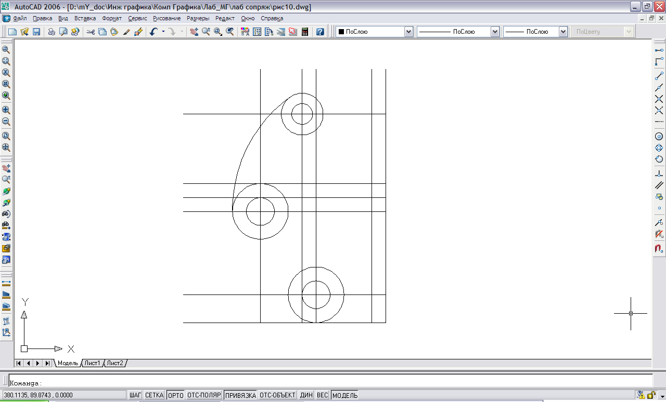Create a new drawing with QNew icon
Screen dimensions: 666x402
(x=12, y=32)
